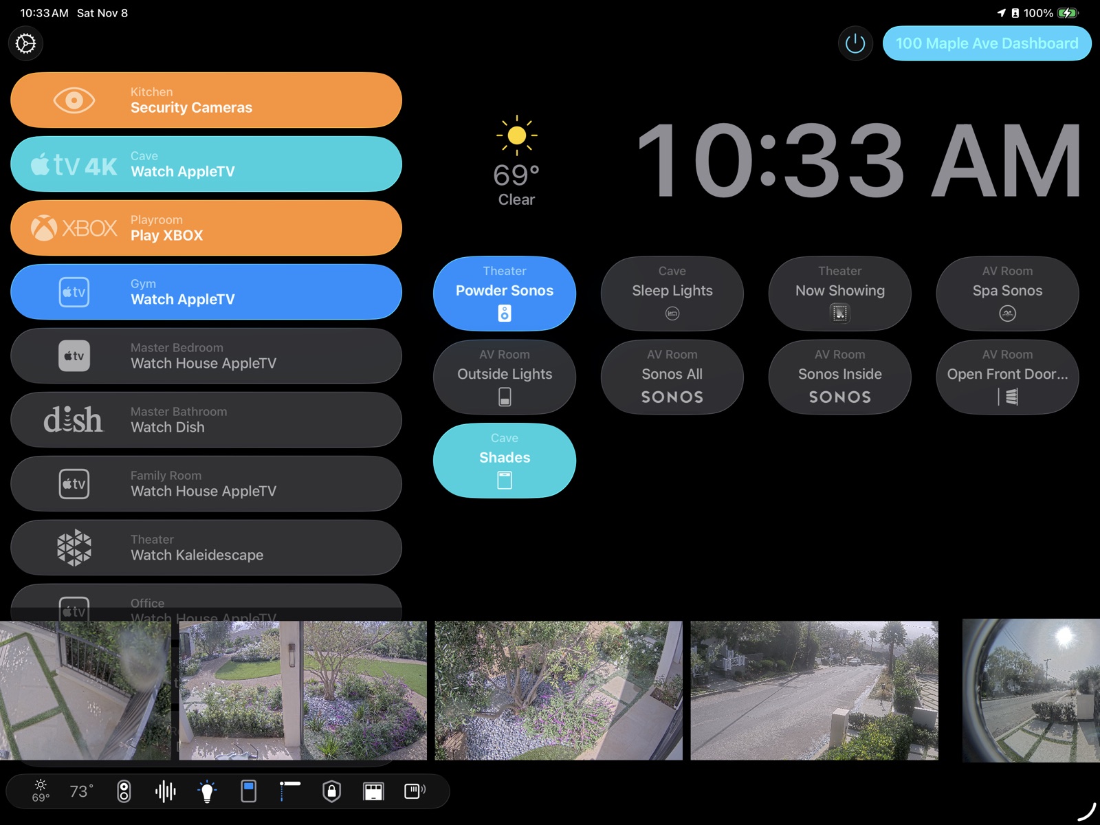
Task: Start Cave Watch AppleTV activity
Action: (x=206, y=164)
